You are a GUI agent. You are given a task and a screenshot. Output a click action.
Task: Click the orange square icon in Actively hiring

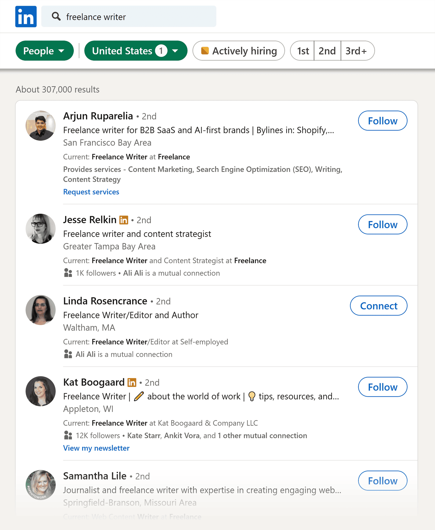pyautogui.click(x=205, y=51)
